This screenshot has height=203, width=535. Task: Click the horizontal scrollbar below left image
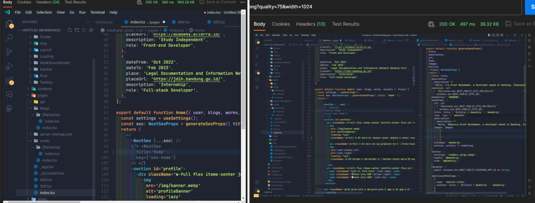(44, 202)
